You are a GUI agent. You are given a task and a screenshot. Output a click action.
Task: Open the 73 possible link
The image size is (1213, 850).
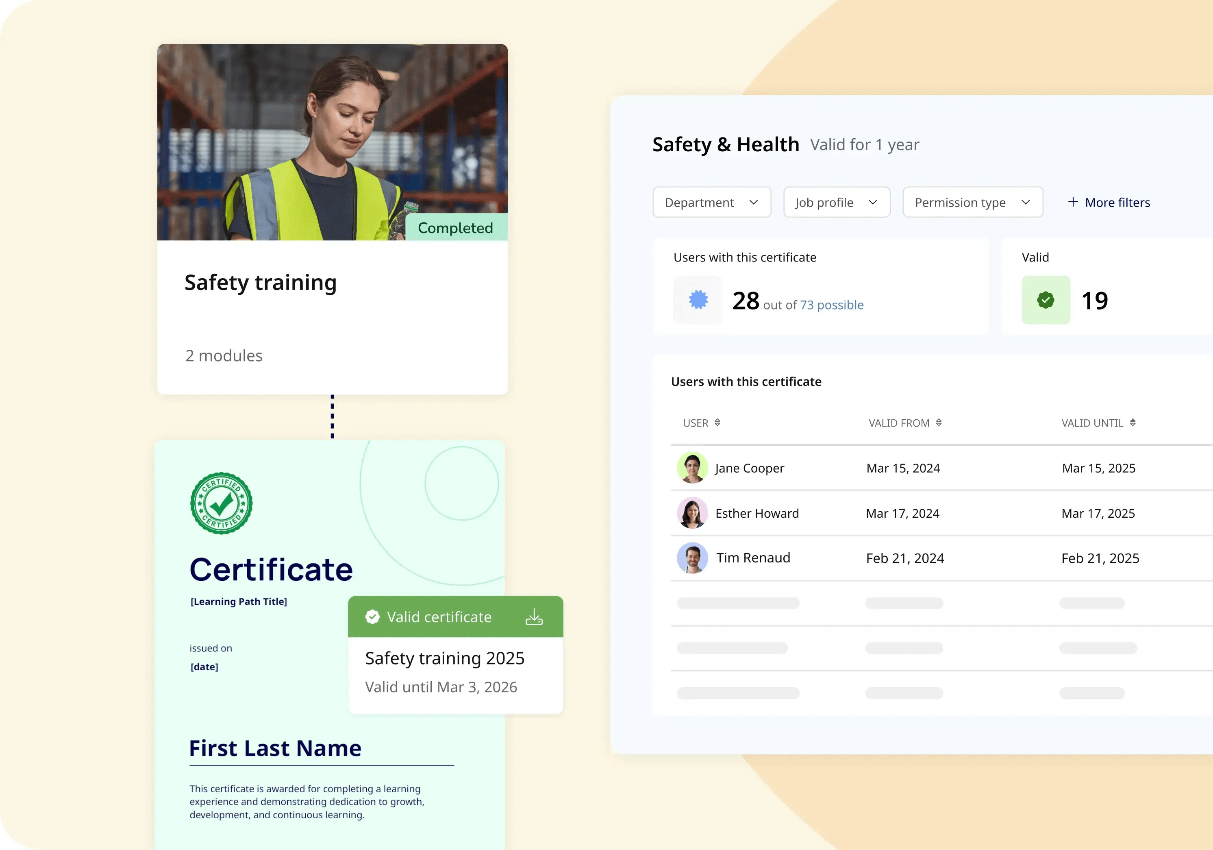[832, 305]
